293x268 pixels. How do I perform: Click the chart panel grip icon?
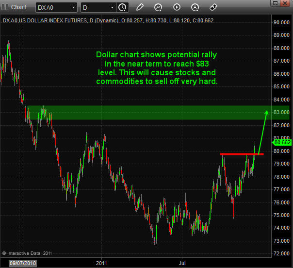tap(5, 7)
